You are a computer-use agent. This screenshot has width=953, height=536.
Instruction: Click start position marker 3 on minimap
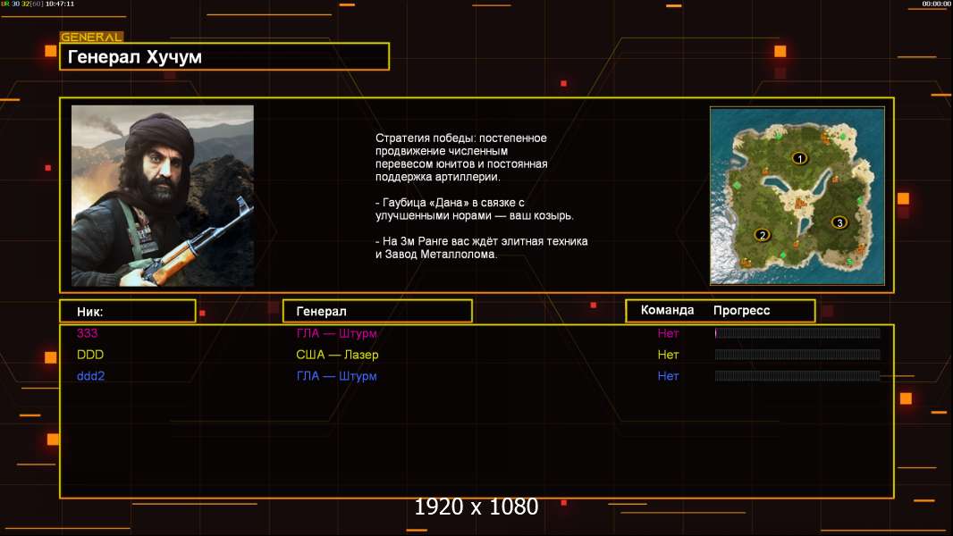pos(839,222)
